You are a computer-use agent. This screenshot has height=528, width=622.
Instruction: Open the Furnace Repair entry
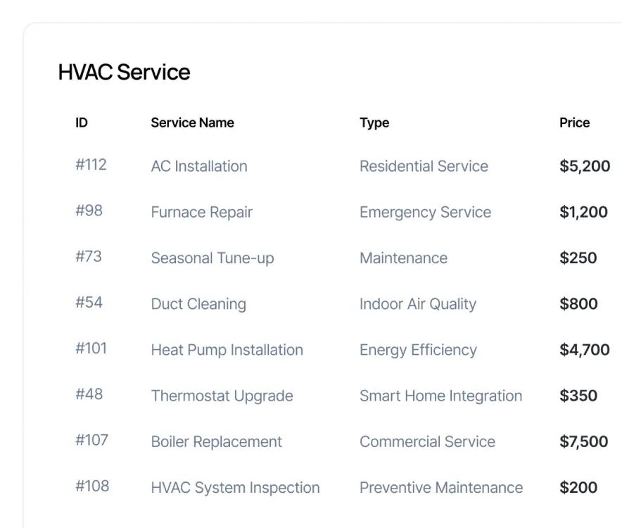click(x=201, y=212)
